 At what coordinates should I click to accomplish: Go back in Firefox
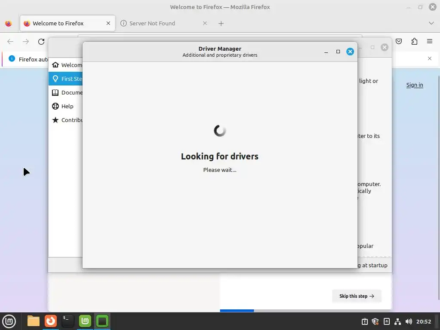[10, 42]
